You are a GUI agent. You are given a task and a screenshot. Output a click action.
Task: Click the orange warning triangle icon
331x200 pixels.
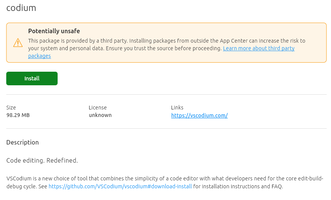(x=18, y=43)
